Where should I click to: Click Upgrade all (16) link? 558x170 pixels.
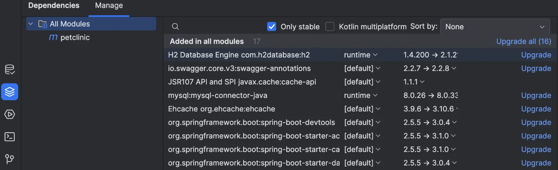(523, 41)
